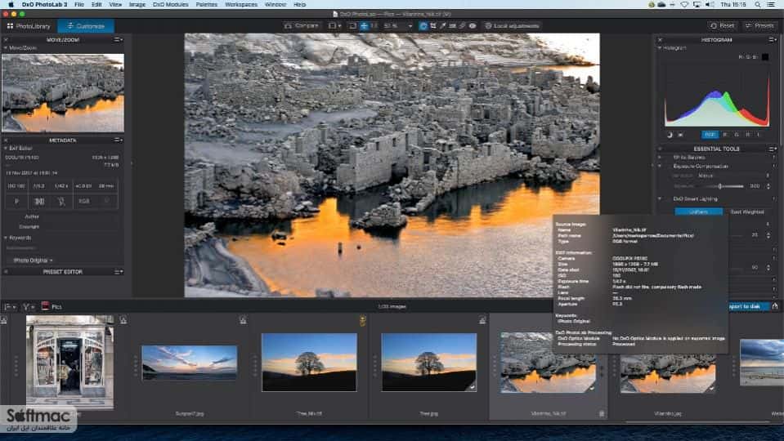Screen dimensions: 784x441
Task: Open the Metadata palette options menu
Action: pos(119,140)
